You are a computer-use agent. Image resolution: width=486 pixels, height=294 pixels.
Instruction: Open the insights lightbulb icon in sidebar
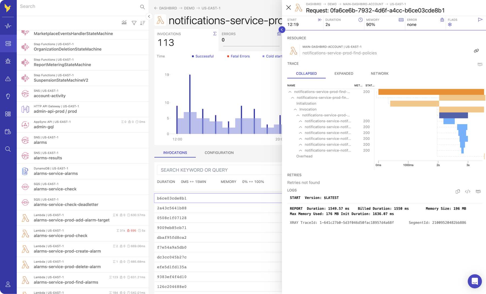coord(8,96)
